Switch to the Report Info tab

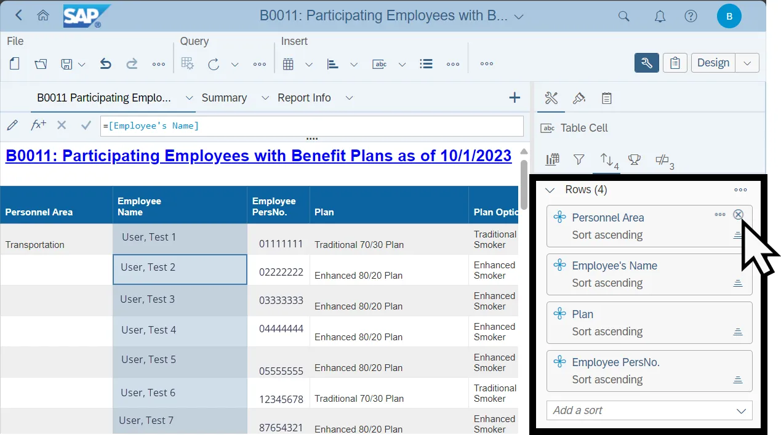[x=304, y=98]
